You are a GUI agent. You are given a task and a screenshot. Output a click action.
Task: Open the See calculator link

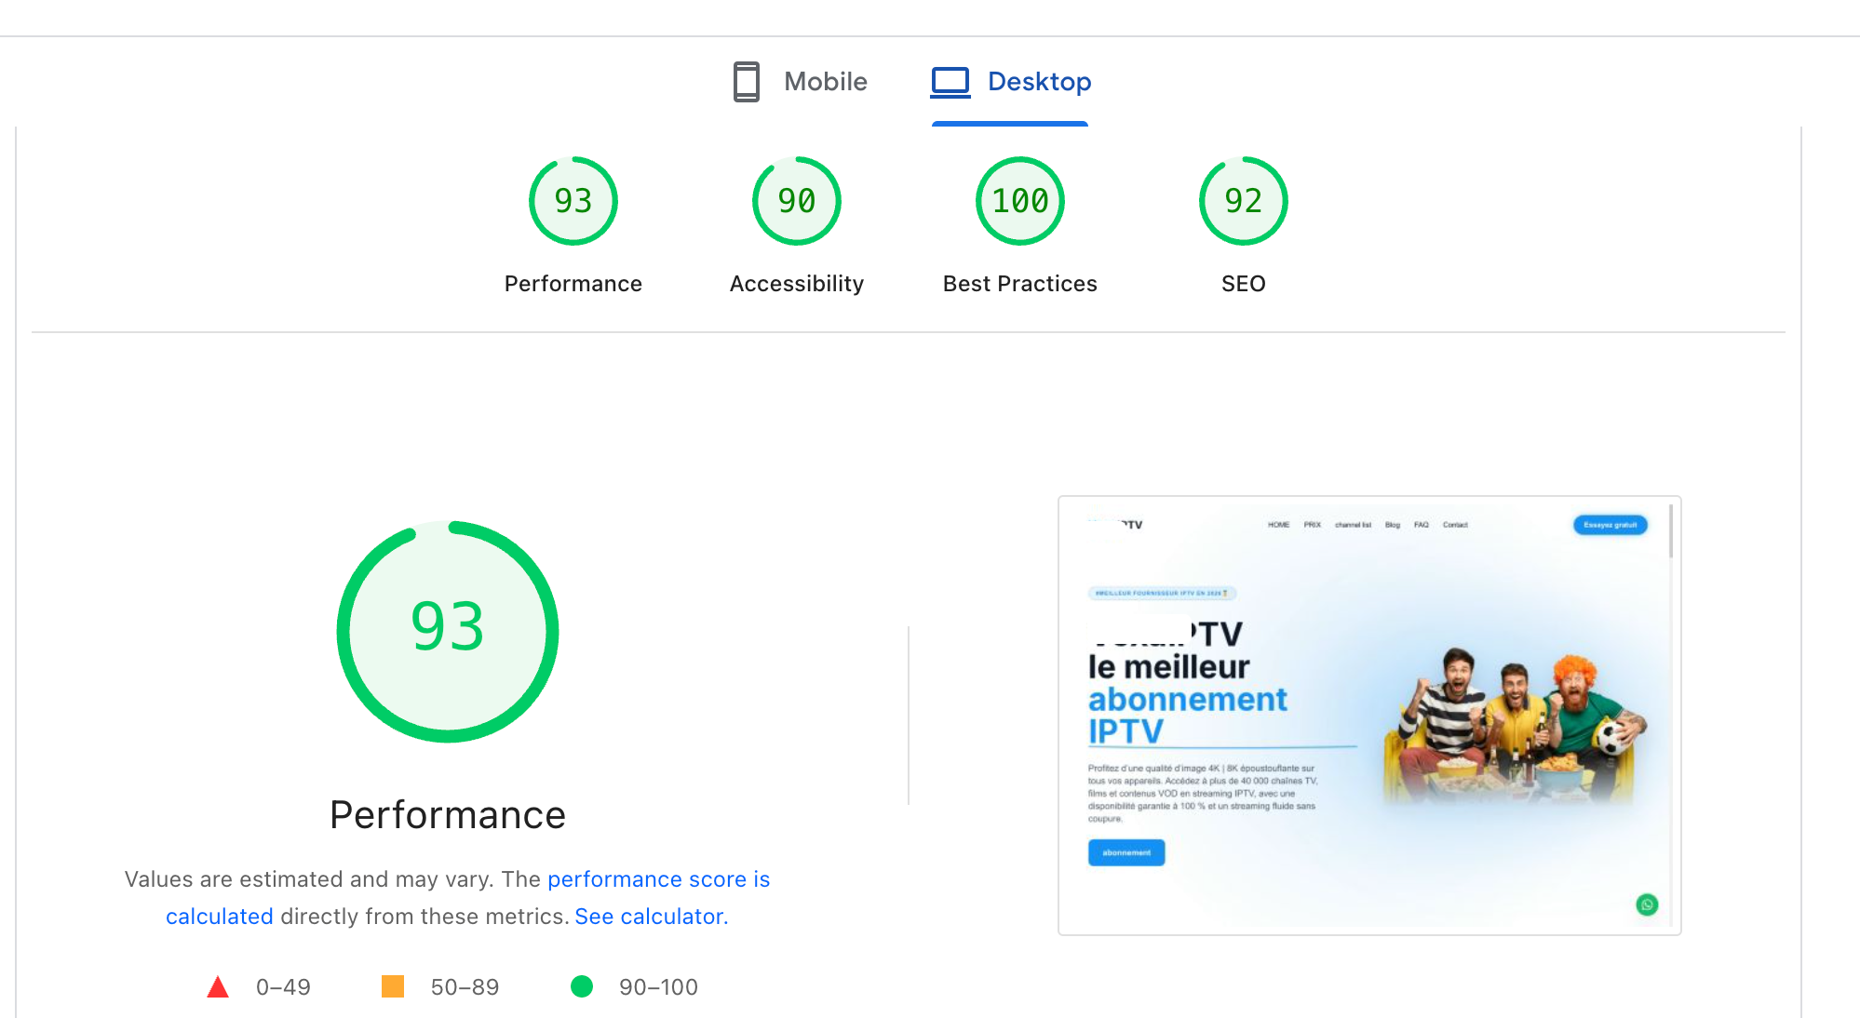point(649,917)
